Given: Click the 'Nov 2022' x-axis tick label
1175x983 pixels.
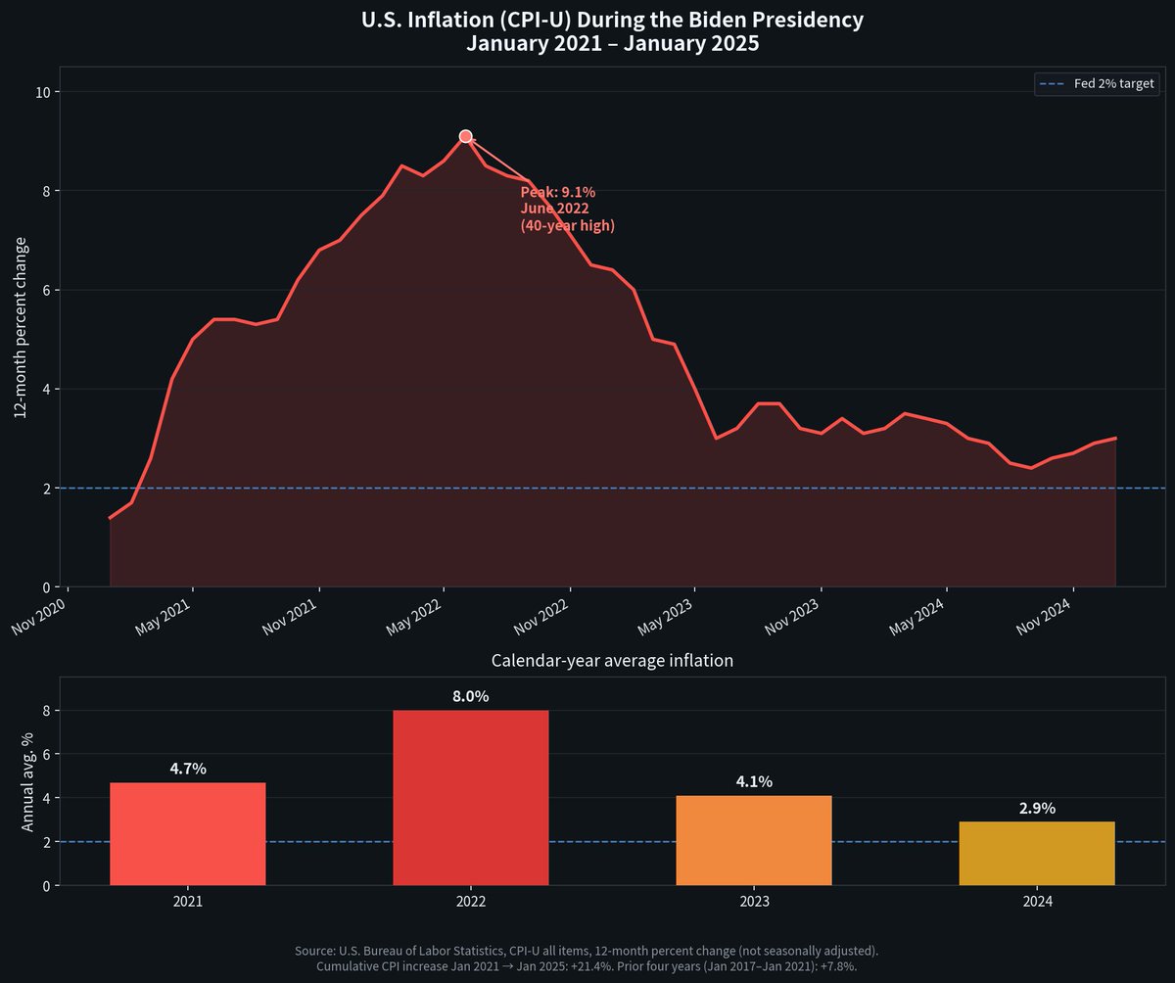Looking at the screenshot, I should click(540, 615).
